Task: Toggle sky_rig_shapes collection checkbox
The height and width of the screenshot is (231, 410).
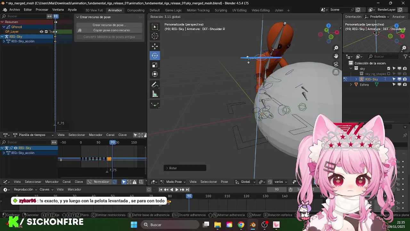Action: [x=389, y=74]
